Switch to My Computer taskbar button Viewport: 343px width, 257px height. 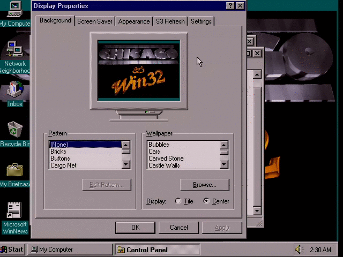point(70,250)
